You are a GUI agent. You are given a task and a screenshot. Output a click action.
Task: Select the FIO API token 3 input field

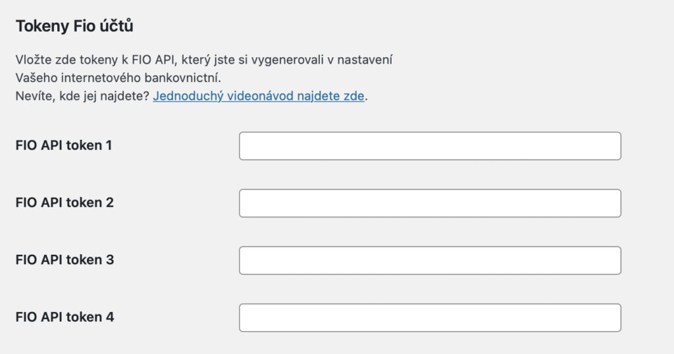tap(430, 260)
